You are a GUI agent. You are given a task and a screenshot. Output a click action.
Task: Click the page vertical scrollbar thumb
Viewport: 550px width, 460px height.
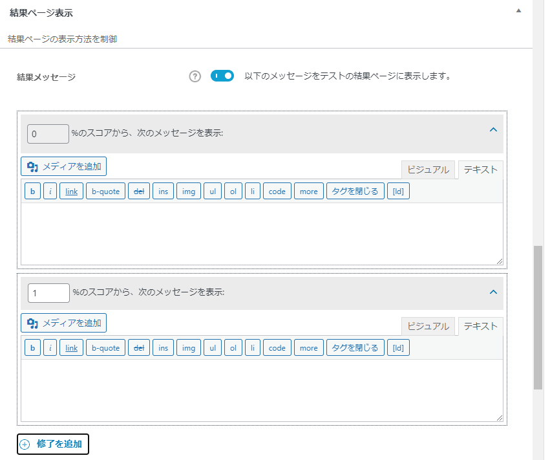[x=538, y=318]
